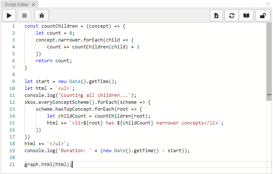
Task: Click on the countChildren function name declaration
Action: 59,26
